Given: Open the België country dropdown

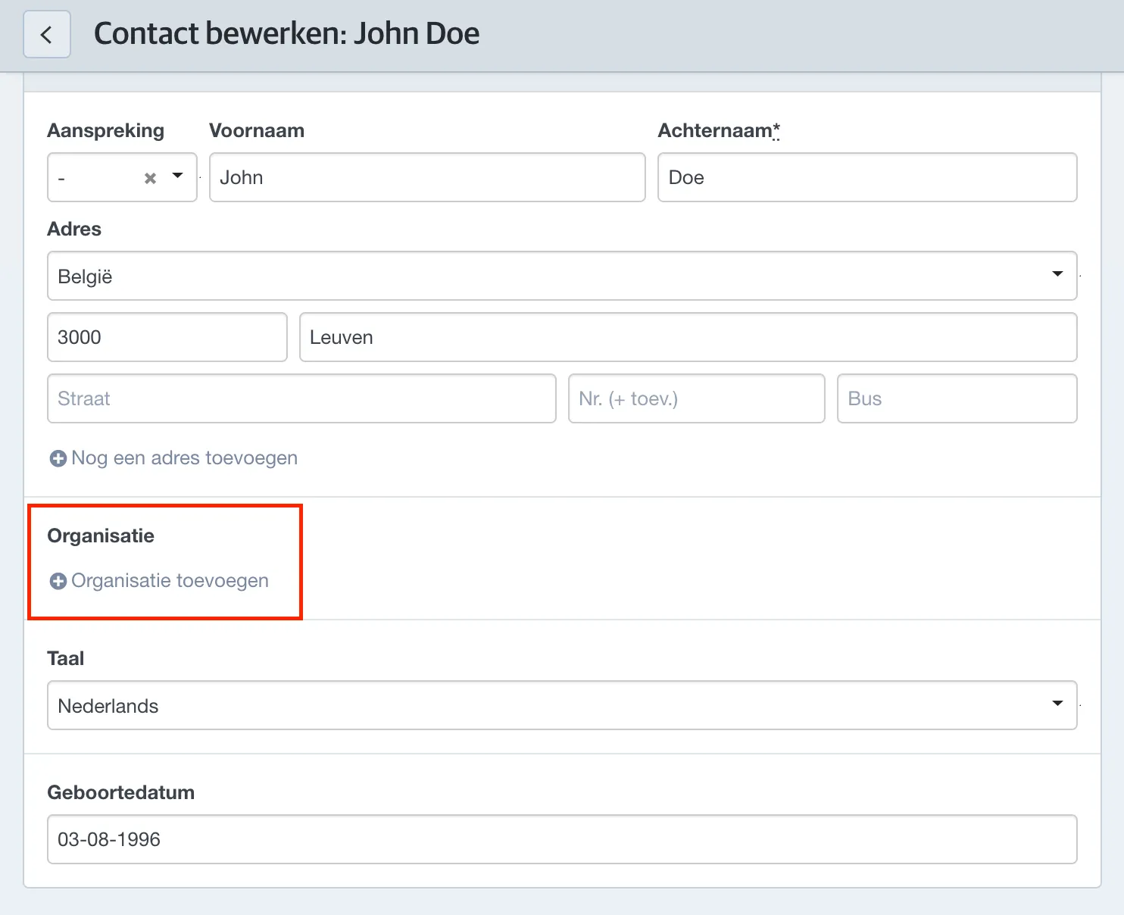Looking at the screenshot, I should (562, 276).
